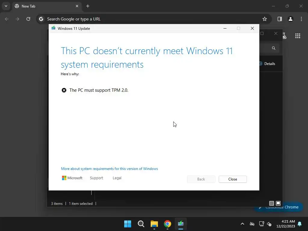Viewport: 308px width, 231px height.
Task: Open More about system requirements link
Action: click(x=109, y=169)
